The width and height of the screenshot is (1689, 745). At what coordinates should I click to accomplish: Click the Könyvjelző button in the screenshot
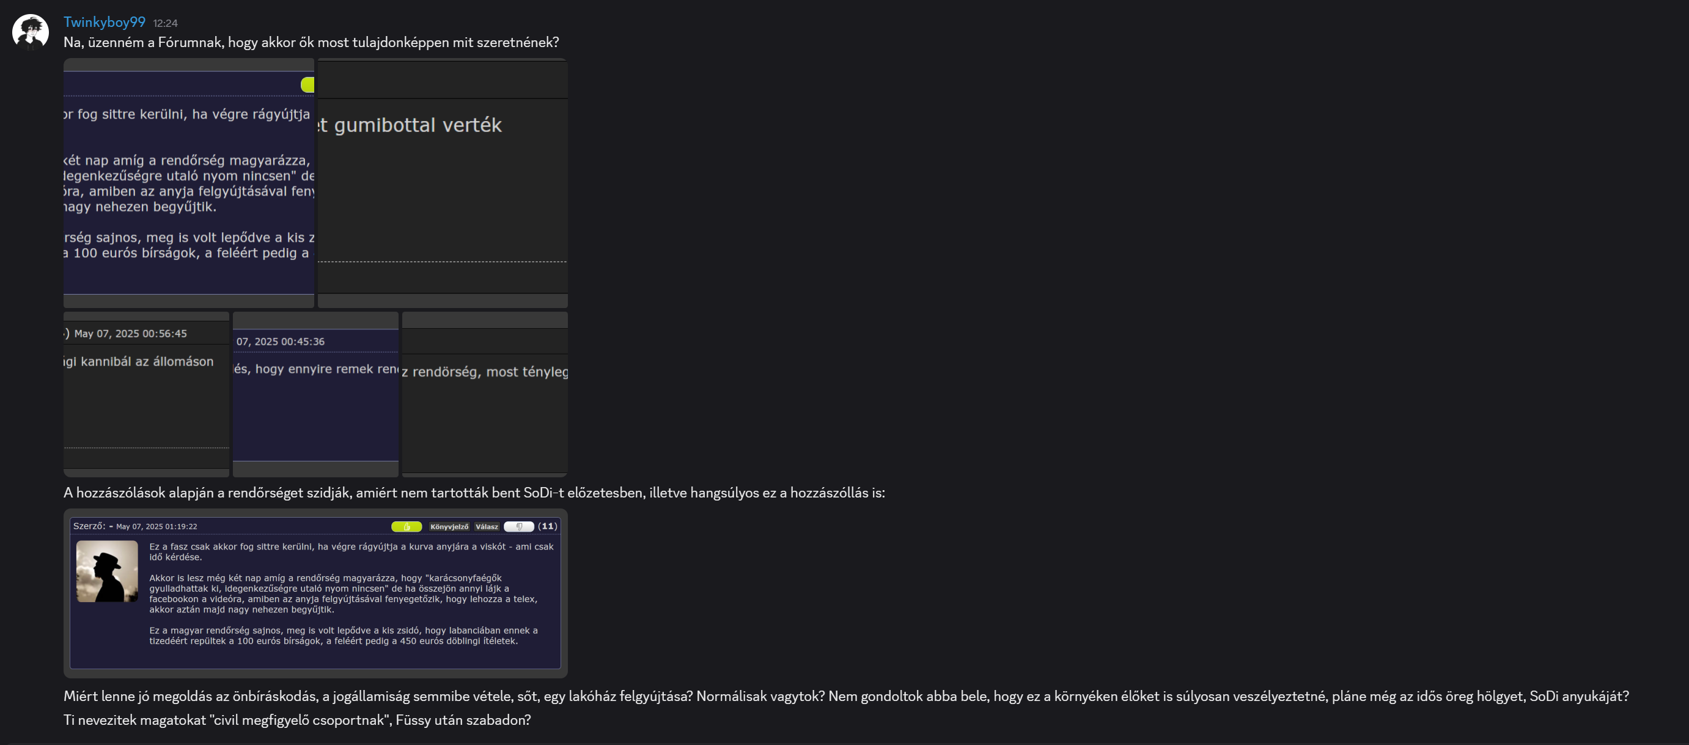pos(449,527)
